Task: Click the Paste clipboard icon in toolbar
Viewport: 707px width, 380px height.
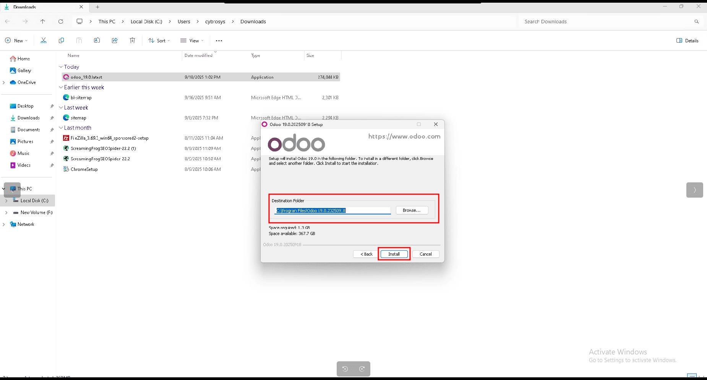Action: 79,40
